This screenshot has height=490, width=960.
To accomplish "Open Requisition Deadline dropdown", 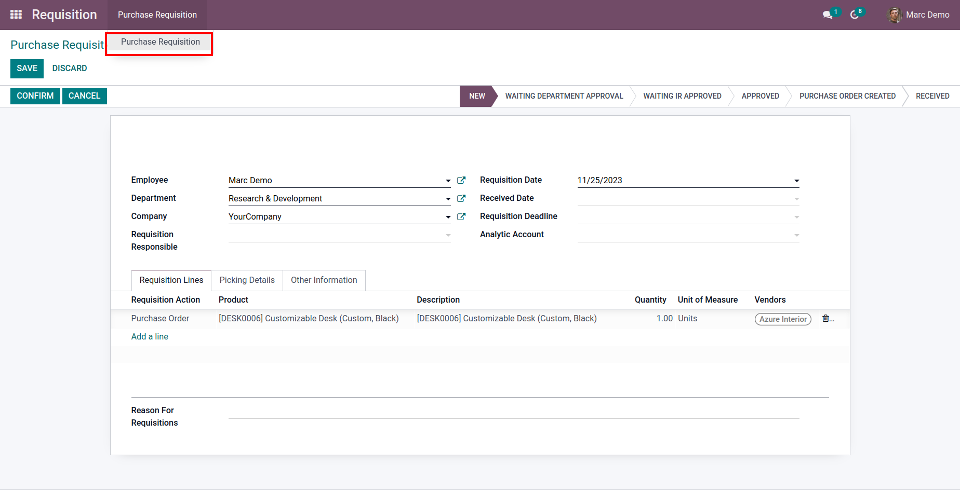I will point(796,217).
